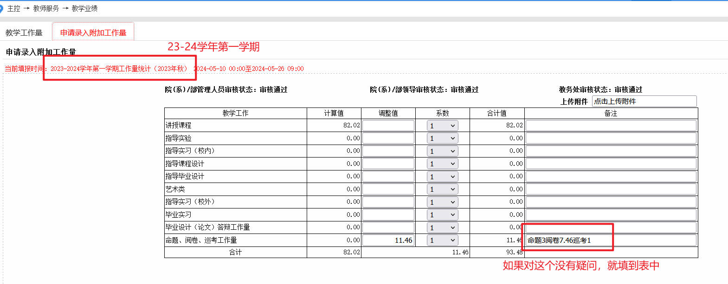The image size is (728, 284).
Task: Click the 备注 field for 指导毕业设计
Action: pyautogui.click(x=611, y=177)
